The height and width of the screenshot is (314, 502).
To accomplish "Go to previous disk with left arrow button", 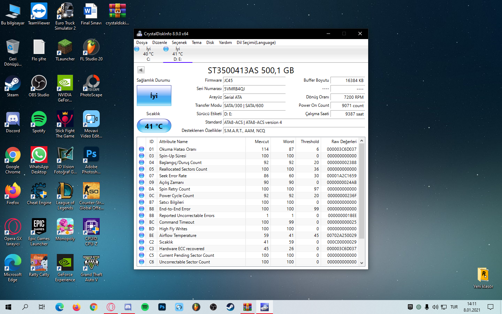I will coord(141,70).
